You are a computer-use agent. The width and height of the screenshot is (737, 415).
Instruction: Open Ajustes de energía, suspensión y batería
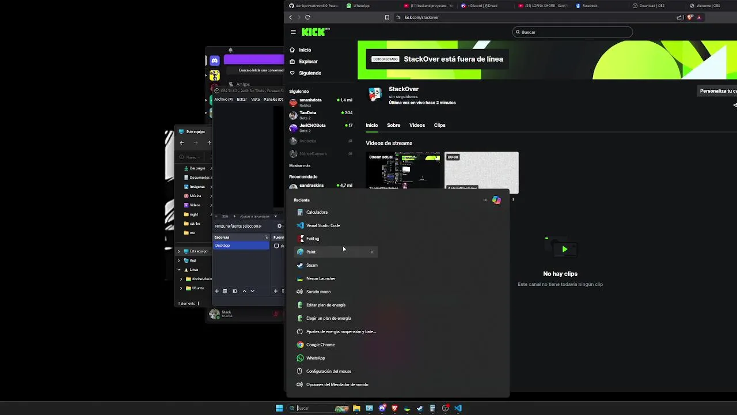(336, 331)
